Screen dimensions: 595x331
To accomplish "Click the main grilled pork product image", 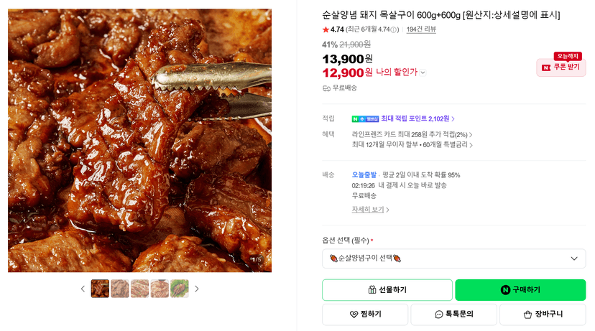I will coord(139,140).
